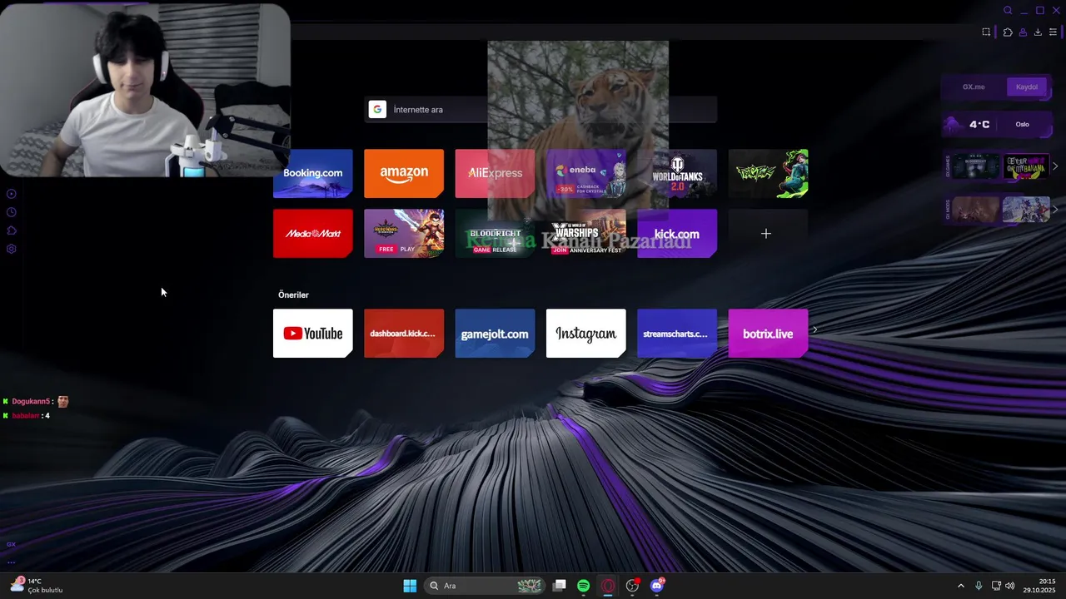Screen dimensions: 1066x599
Task: Open the anime GX Mods thumbnail
Action: (x=1026, y=210)
